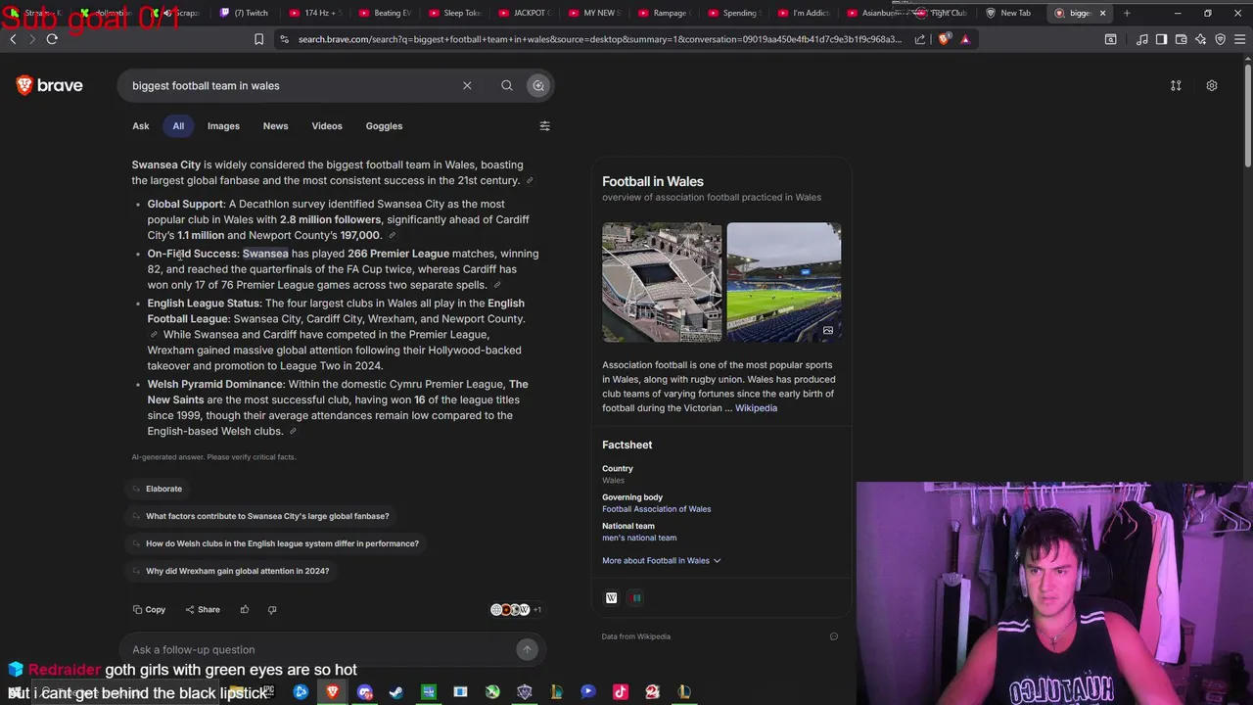
Task: Open new browser tab with plus button
Action: pyautogui.click(x=1127, y=13)
